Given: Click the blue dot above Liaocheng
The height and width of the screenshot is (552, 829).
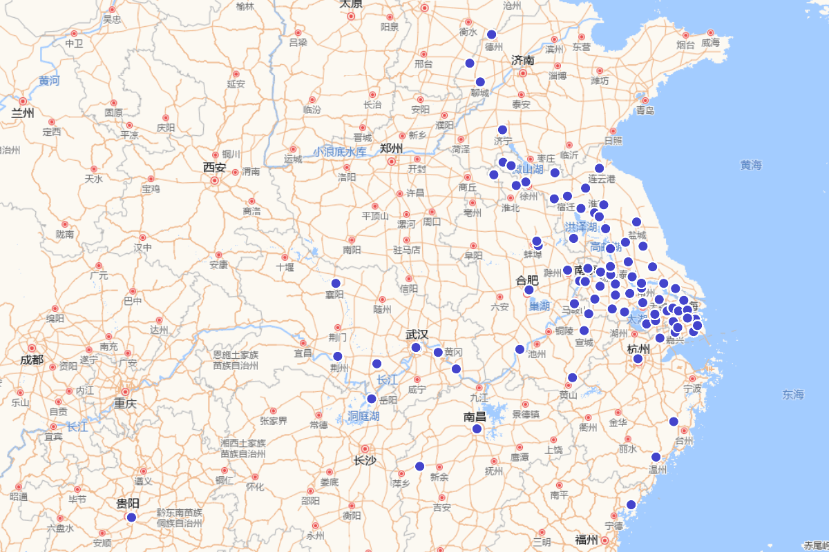Looking at the screenshot, I should [x=480, y=82].
